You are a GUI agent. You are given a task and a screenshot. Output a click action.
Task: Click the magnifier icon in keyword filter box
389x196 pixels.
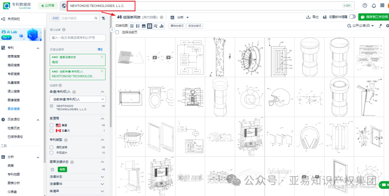[x=96, y=18]
